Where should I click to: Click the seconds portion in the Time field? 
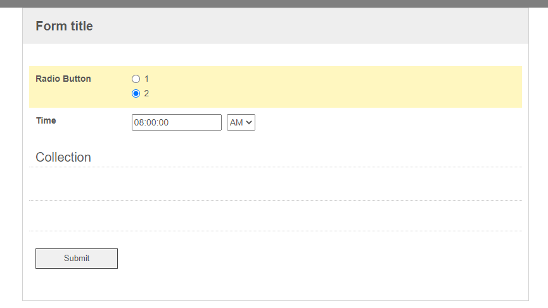(x=163, y=122)
